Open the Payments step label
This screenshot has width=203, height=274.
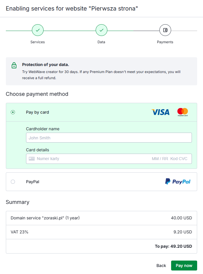pyautogui.click(x=165, y=42)
